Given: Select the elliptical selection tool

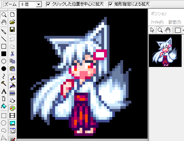Looking at the screenshot, I should pyautogui.click(x=4, y=123).
